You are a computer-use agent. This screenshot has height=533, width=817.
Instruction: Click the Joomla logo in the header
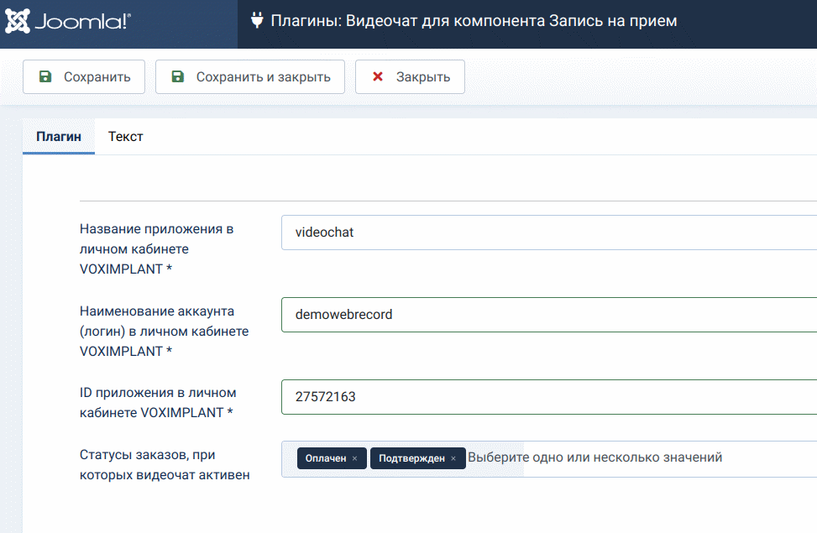point(68,22)
